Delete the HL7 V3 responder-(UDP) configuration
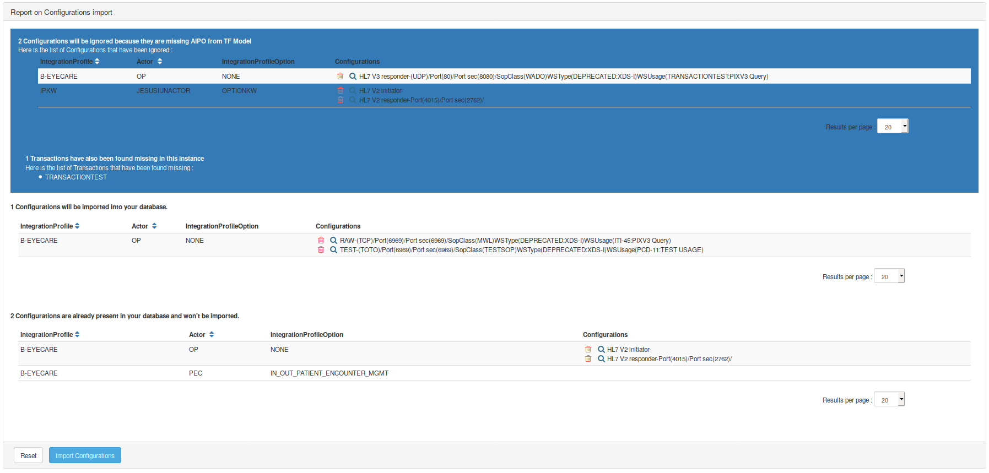 340,77
